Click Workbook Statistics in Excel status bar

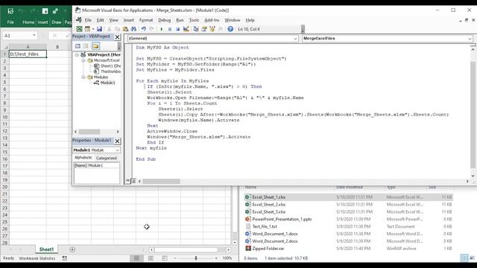pyautogui.click(x=37, y=258)
